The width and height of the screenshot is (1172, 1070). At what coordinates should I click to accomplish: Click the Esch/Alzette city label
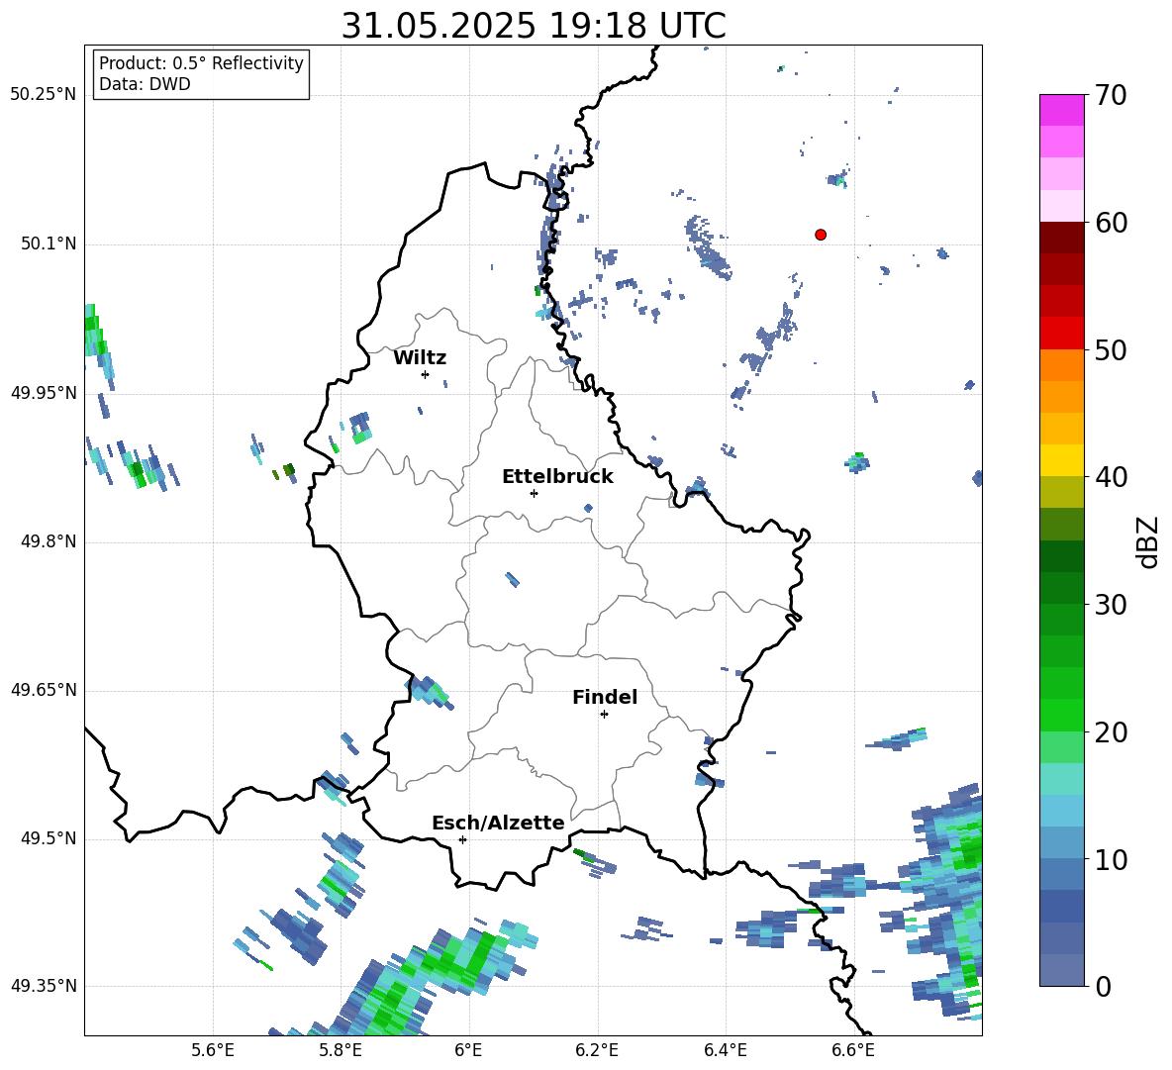(498, 824)
